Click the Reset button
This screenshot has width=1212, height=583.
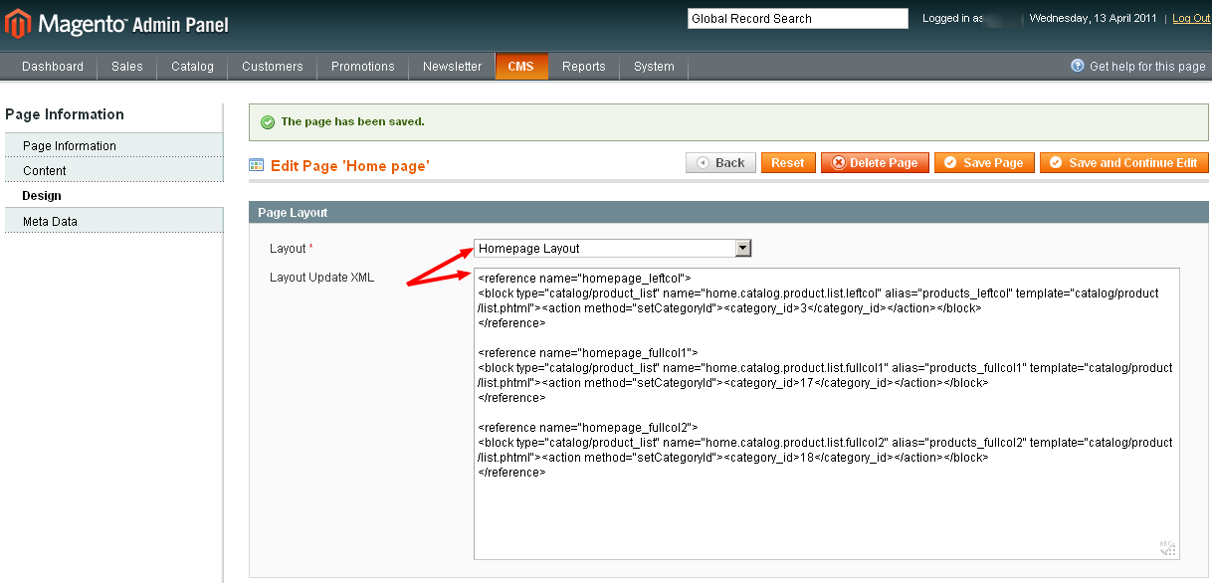(787, 163)
